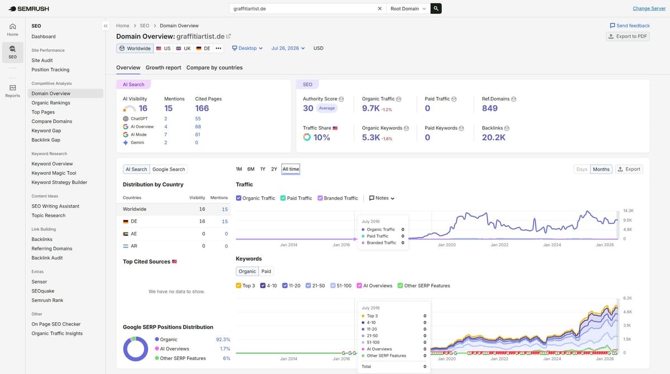Open external link icon next to graffitiartist.de
The height and width of the screenshot is (374, 670).
coord(228,36)
